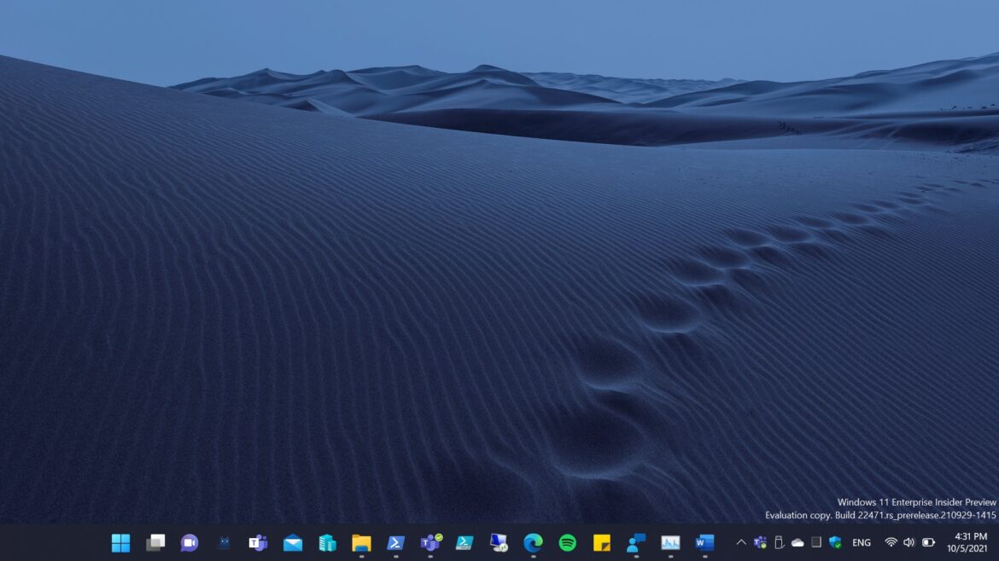Switch the ENG input language
Screen dimensions: 999x561
tap(862, 543)
